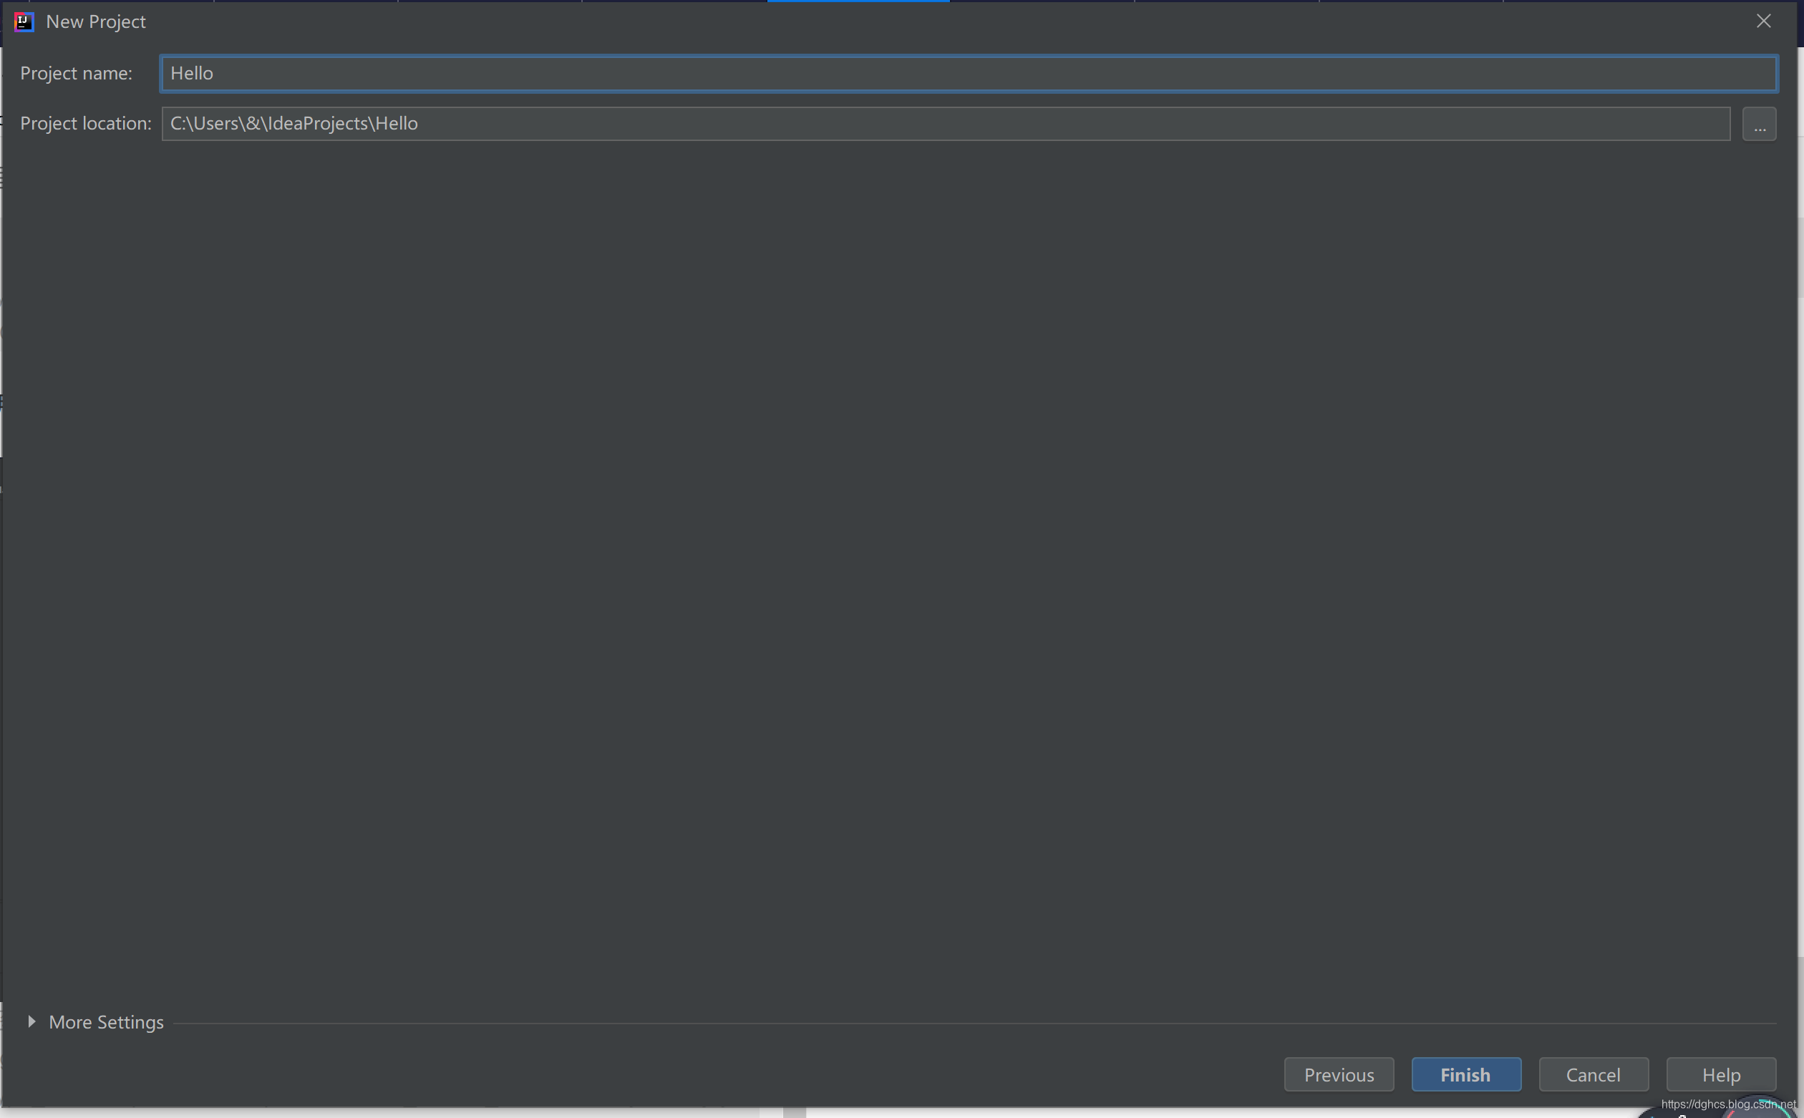Open Help for the New Project wizard
This screenshot has height=1118, width=1804.
coord(1720,1074)
